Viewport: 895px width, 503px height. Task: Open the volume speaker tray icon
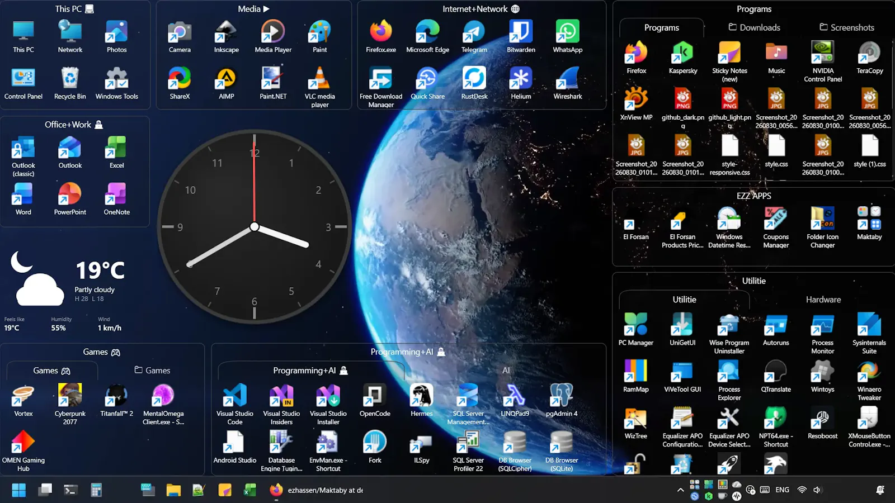[817, 490]
